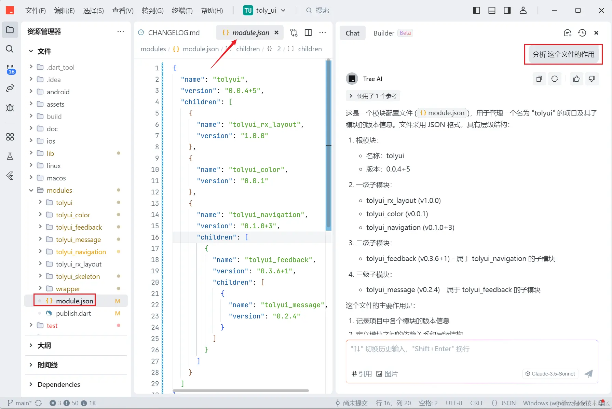Toggle the bottom panel layout icon
The width and height of the screenshot is (612, 409).
492,10
